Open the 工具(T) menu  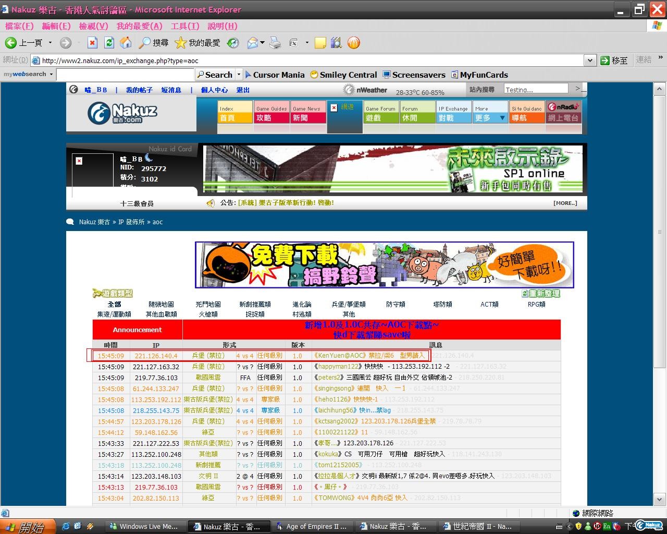tap(184, 26)
